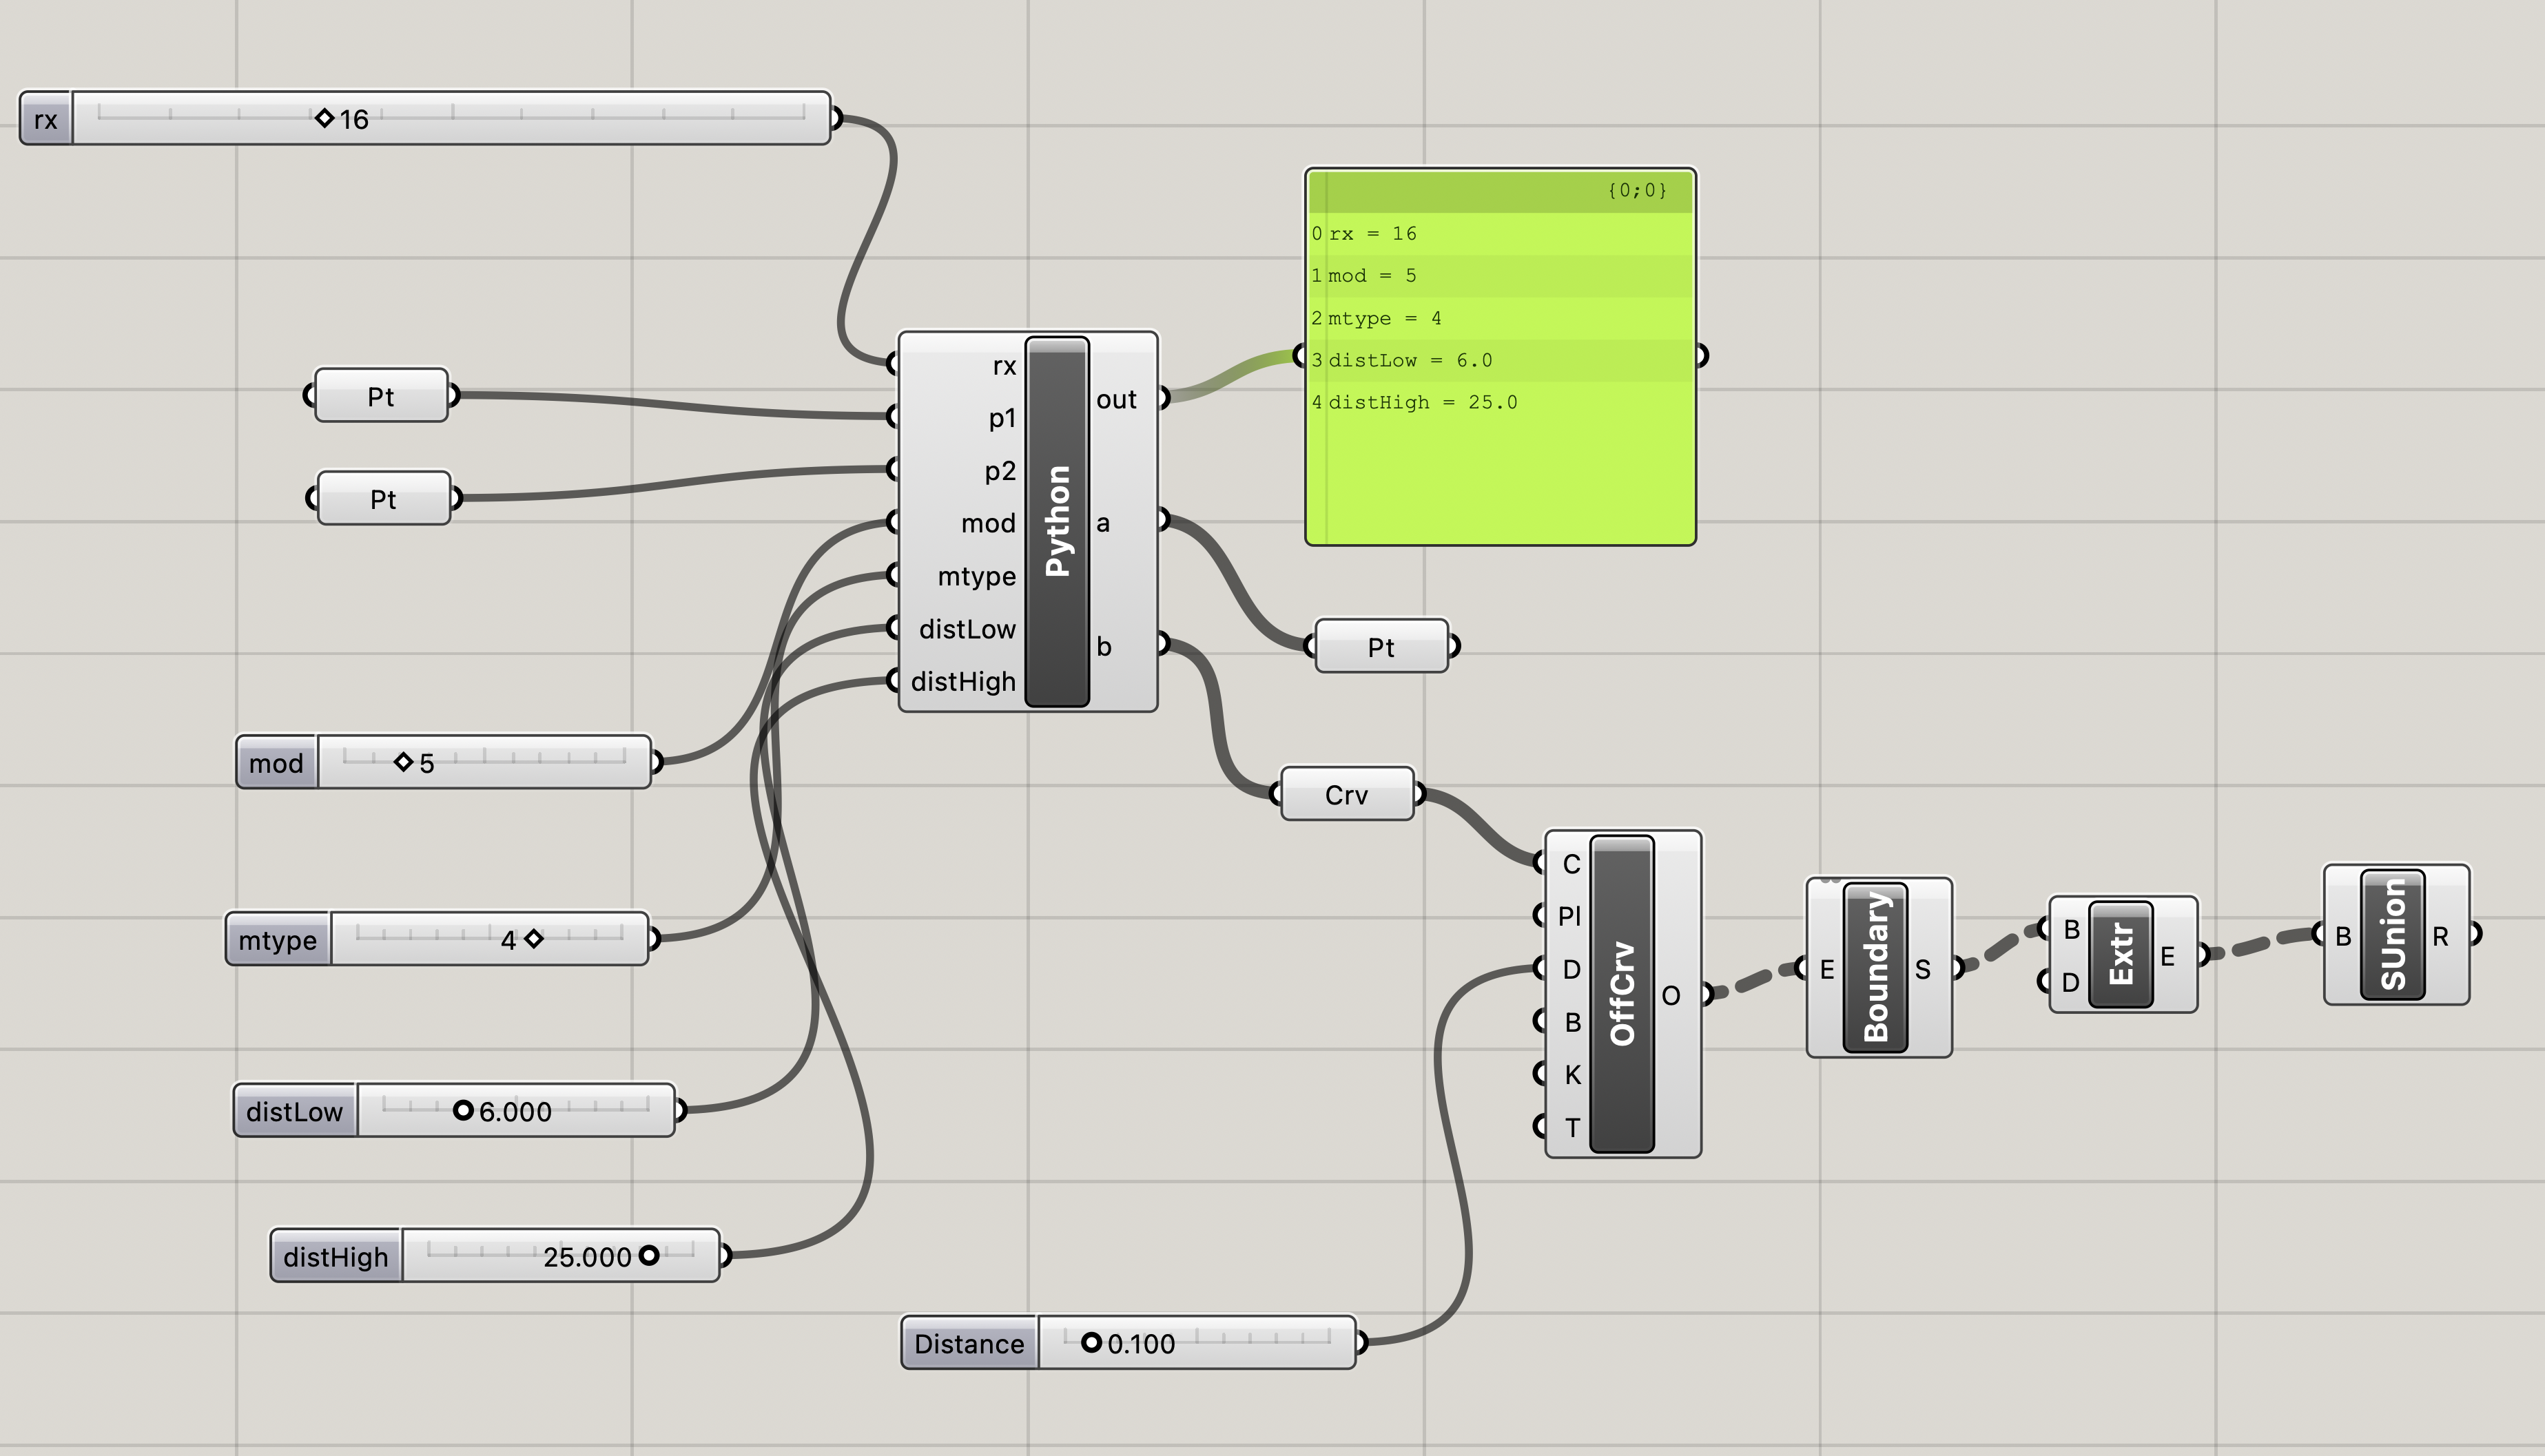Select the Pt parameter wired to p2
2545x1456 pixels.
[x=383, y=498]
